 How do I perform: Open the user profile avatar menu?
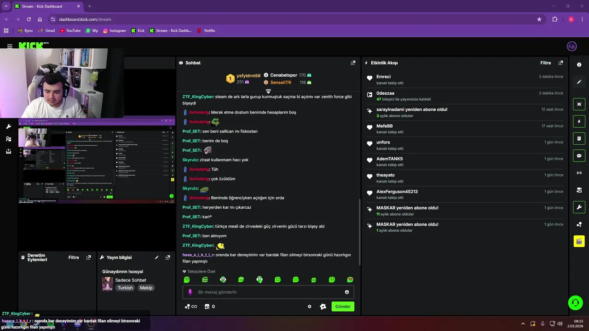[x=572, y=46]
